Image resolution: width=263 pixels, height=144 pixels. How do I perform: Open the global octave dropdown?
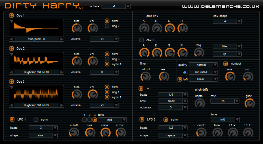(x=116, y=6)
